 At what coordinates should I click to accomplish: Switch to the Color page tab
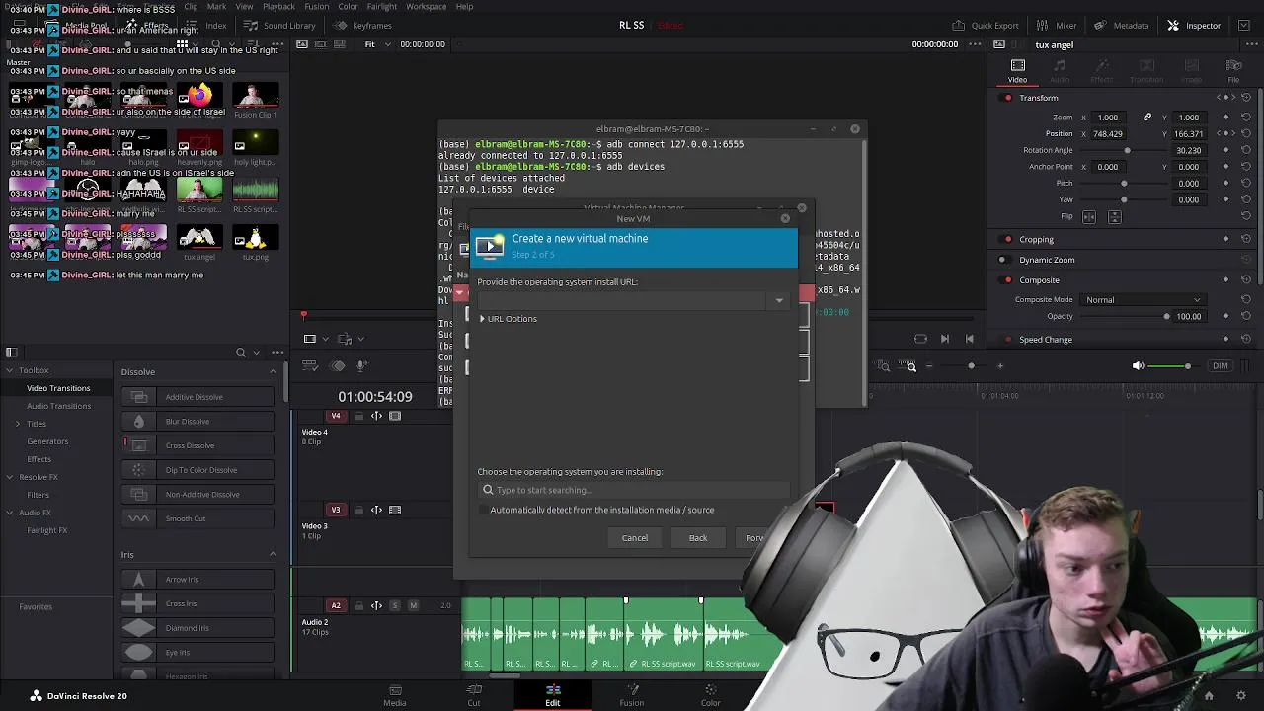(x=710, y=695)
